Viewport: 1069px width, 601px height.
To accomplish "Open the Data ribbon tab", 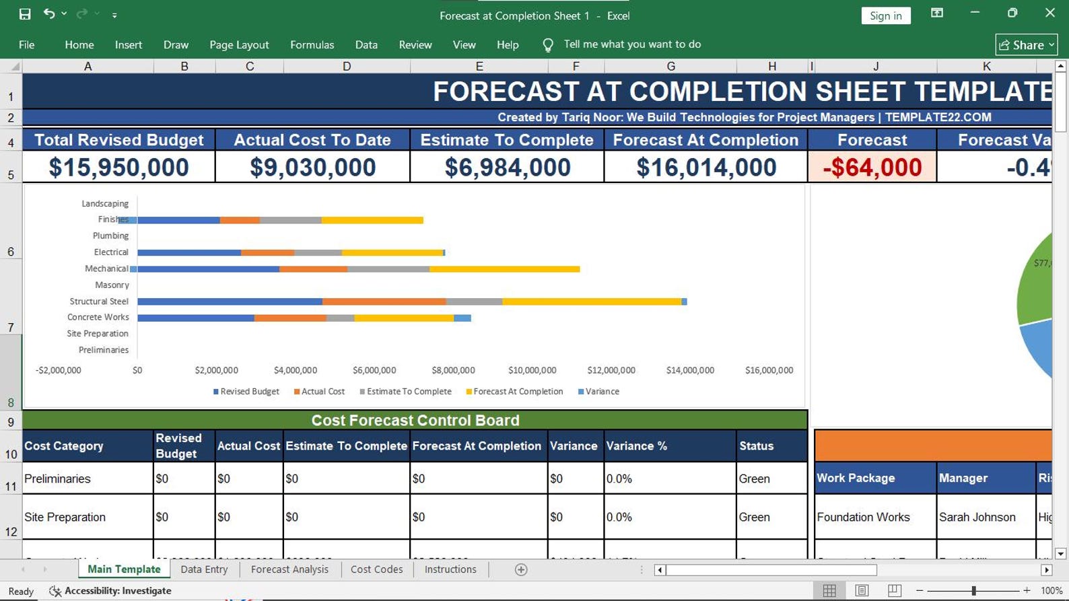I will point(366,44).
